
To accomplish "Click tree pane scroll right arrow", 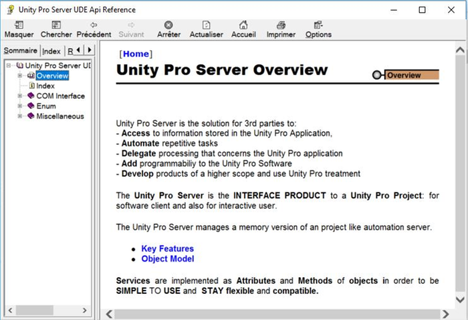I will click(85, 310).
